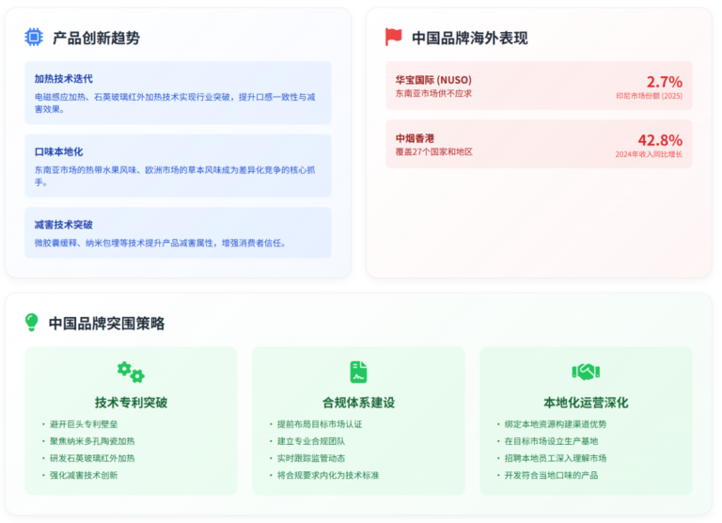Click the 覆盖27个国家和地区 subtitle
This screenshot has height=523, width=722.
(434, 152)
